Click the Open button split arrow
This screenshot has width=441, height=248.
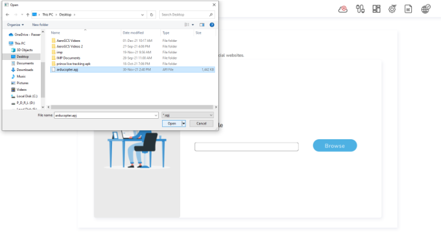[x=184, y=123]
